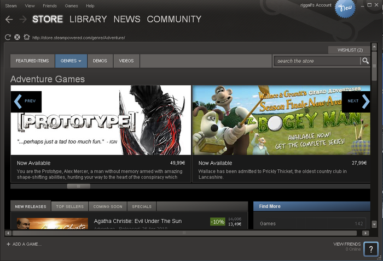Image resolution: width=383 pixels, height=261 pixels.
Task: Select the New Releases tab
Action: [31, 206]
